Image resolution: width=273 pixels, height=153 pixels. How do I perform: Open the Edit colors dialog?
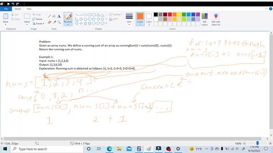pos(205,20)
